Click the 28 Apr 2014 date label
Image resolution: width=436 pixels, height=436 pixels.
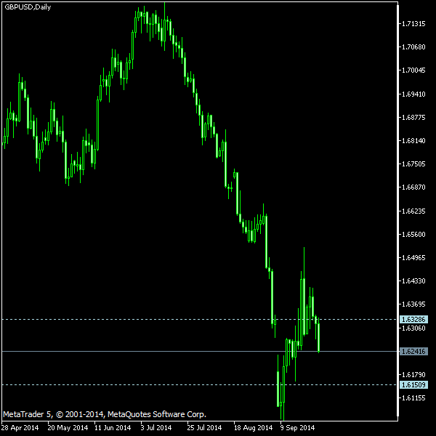click(20, 428)
